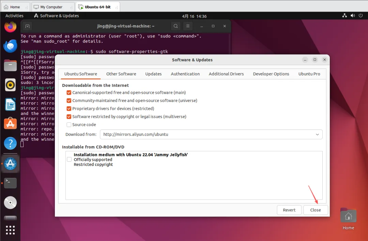The width and height of the screenshot is (368, 241).
Task: Add a new terminal tab
Action: click(28, 26)
